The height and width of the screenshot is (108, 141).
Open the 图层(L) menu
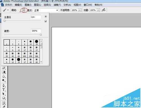pos(38,5)
